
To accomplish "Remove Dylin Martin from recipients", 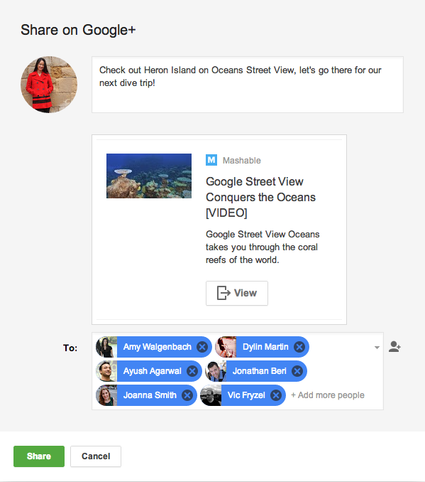I will 299,347.
